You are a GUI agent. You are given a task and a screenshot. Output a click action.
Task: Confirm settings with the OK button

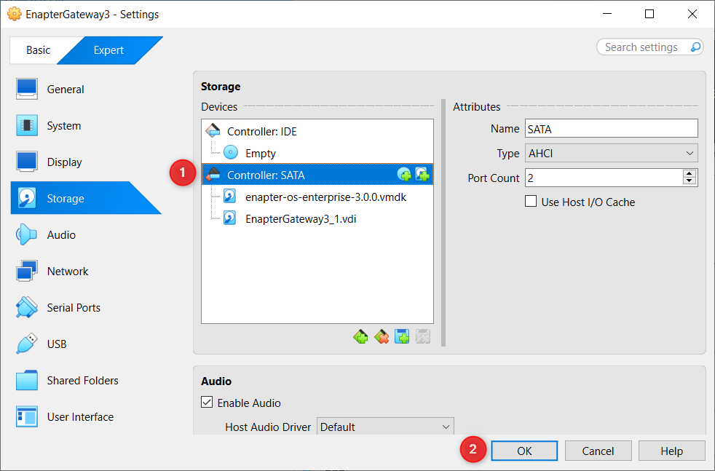(x=524, y=450)
